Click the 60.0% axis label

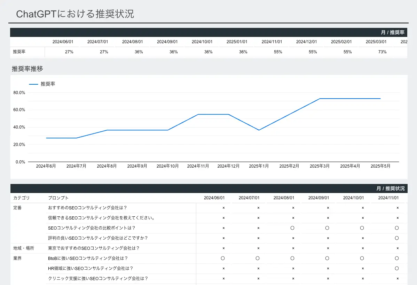click(x=19, y=110)
